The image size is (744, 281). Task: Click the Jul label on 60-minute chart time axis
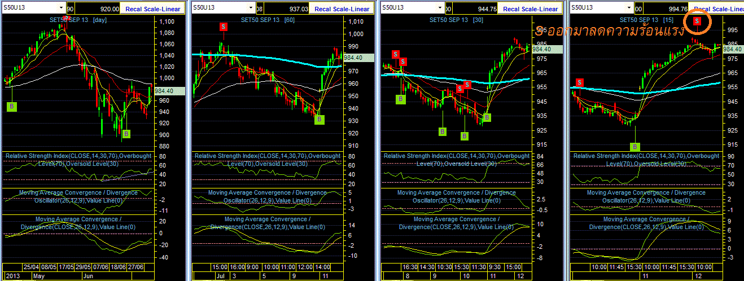click(220, 276)
